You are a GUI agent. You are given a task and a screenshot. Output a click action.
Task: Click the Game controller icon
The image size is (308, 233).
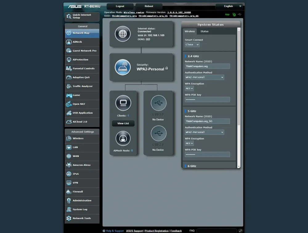tap(69, 95)
